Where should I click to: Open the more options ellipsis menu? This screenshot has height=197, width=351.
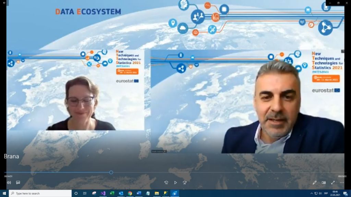click(342, 183)
